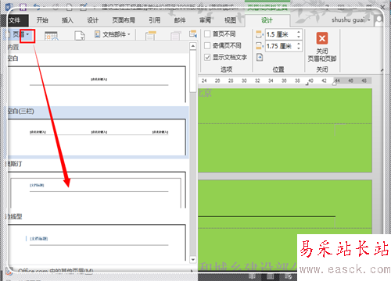
Task: Click the go to header icon
Action: (151, 36)
